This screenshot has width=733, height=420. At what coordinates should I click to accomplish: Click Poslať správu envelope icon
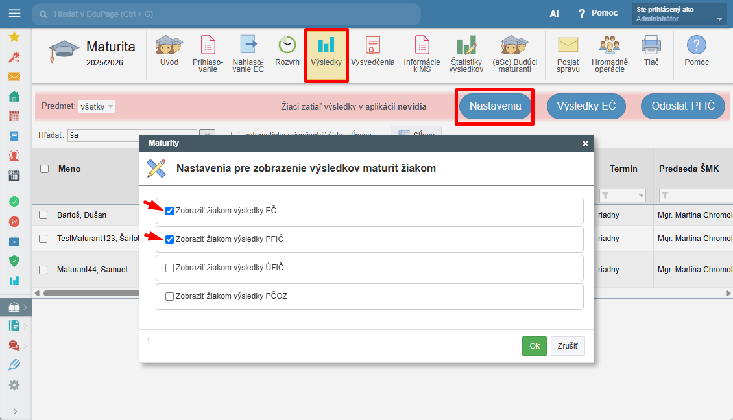(568, 45)
